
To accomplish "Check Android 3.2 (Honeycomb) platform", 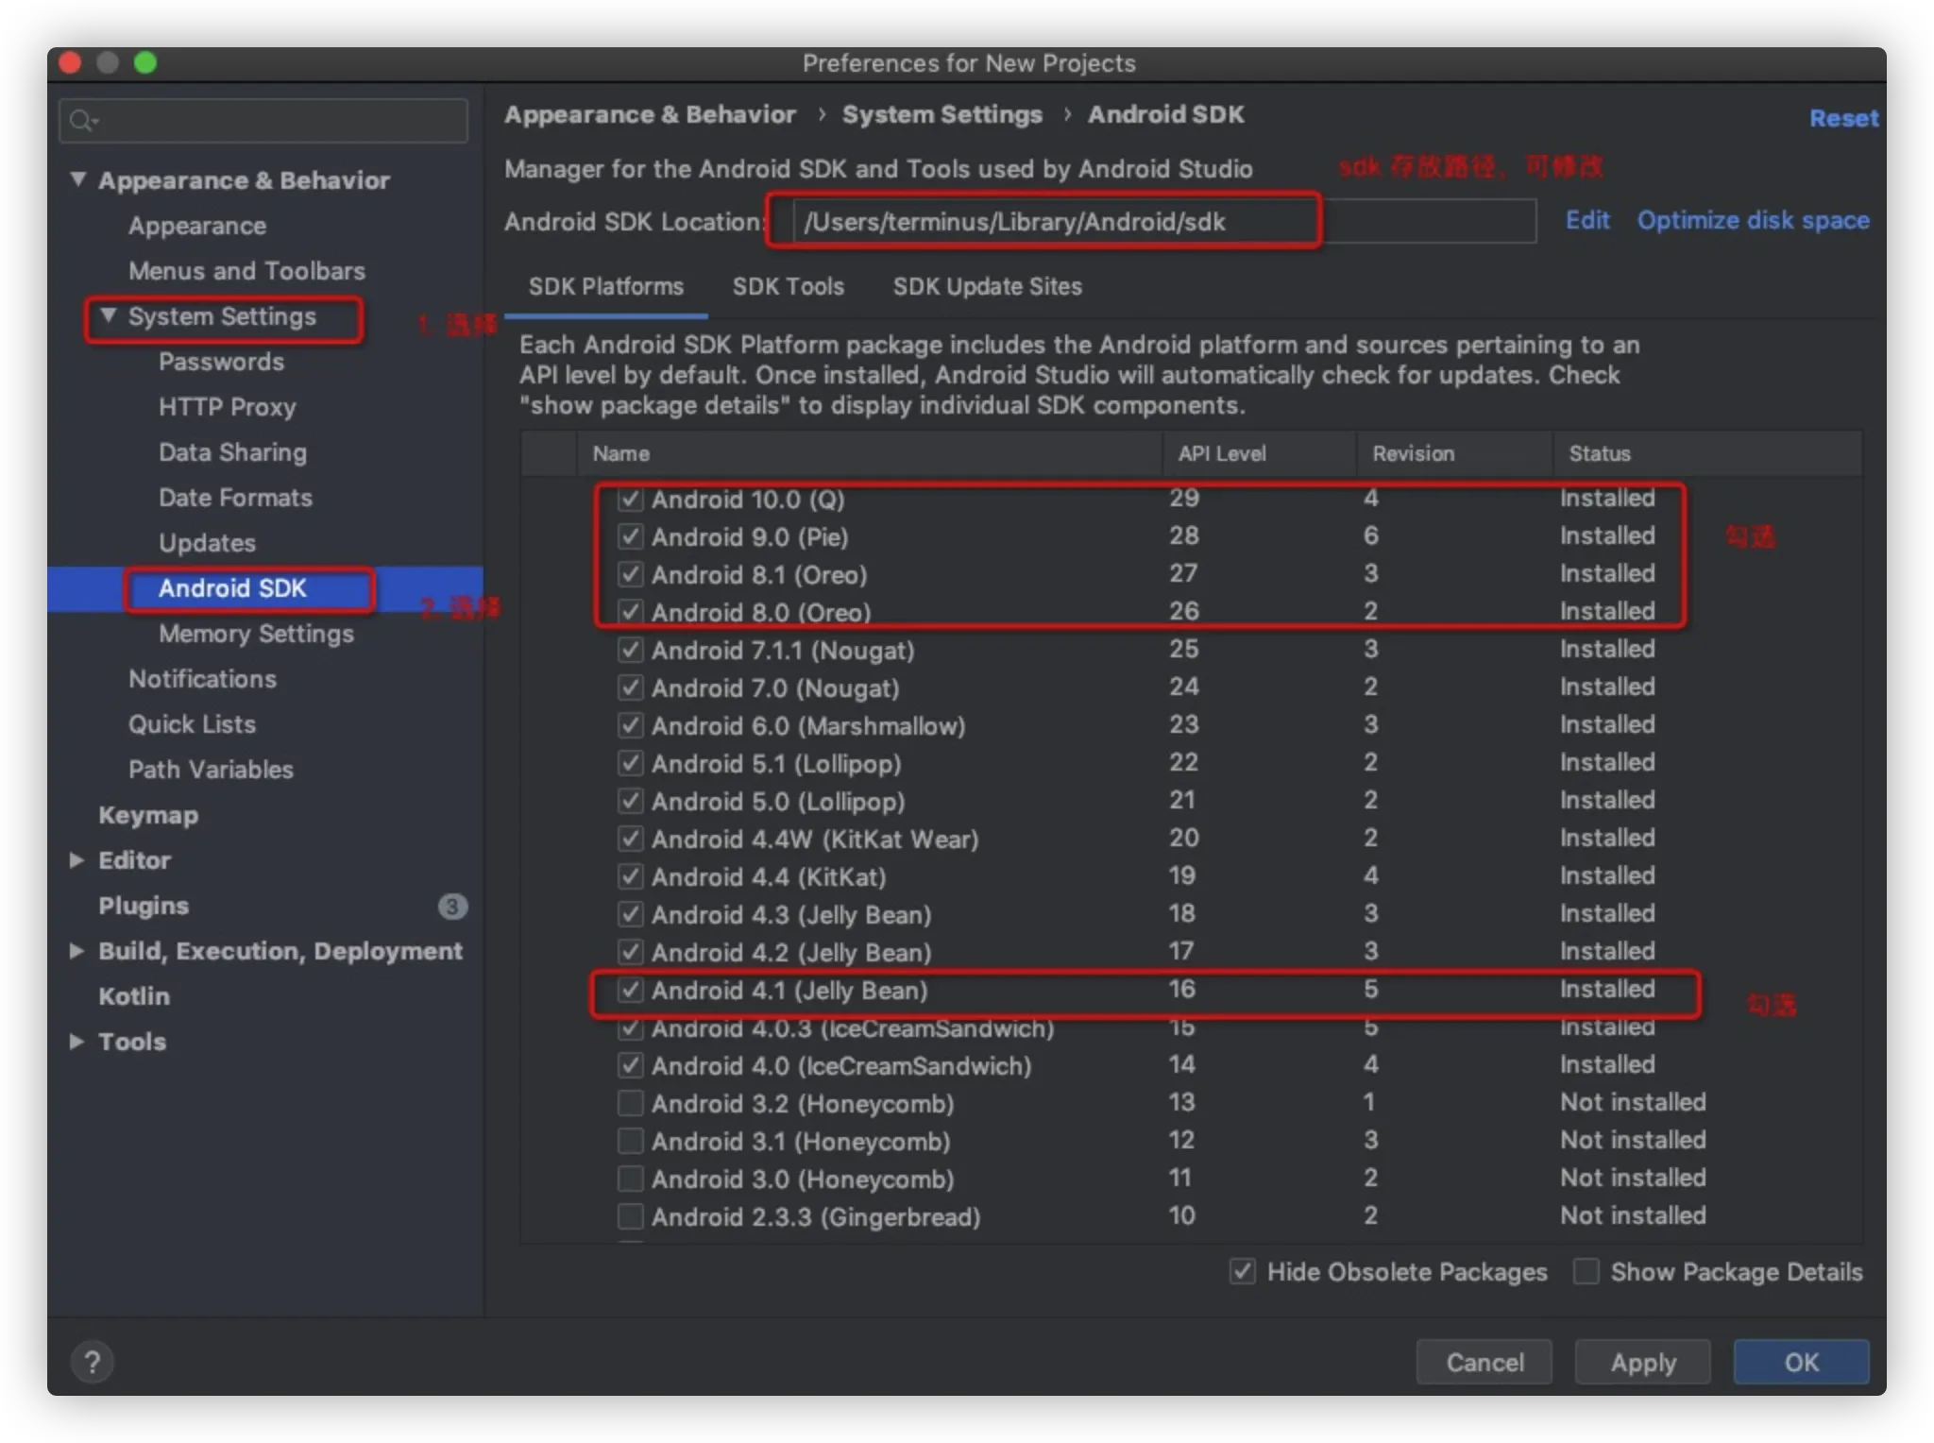I will coord(630,1103).
